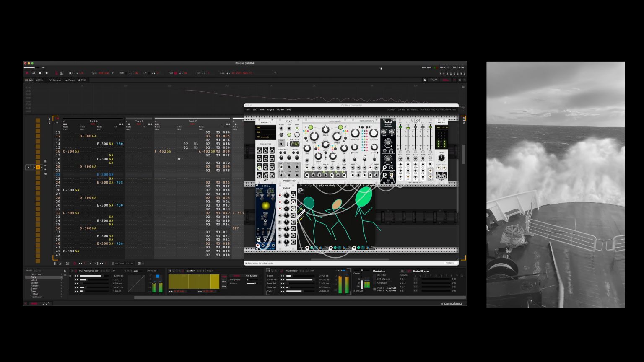Expand the instrument selector dropdown arrow
644x362 pixels.
tap(275, 73)
